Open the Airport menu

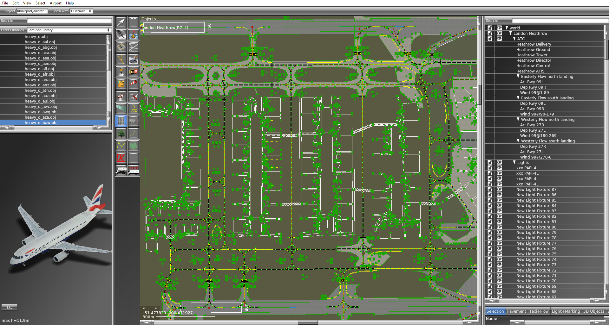pos(56,3)
